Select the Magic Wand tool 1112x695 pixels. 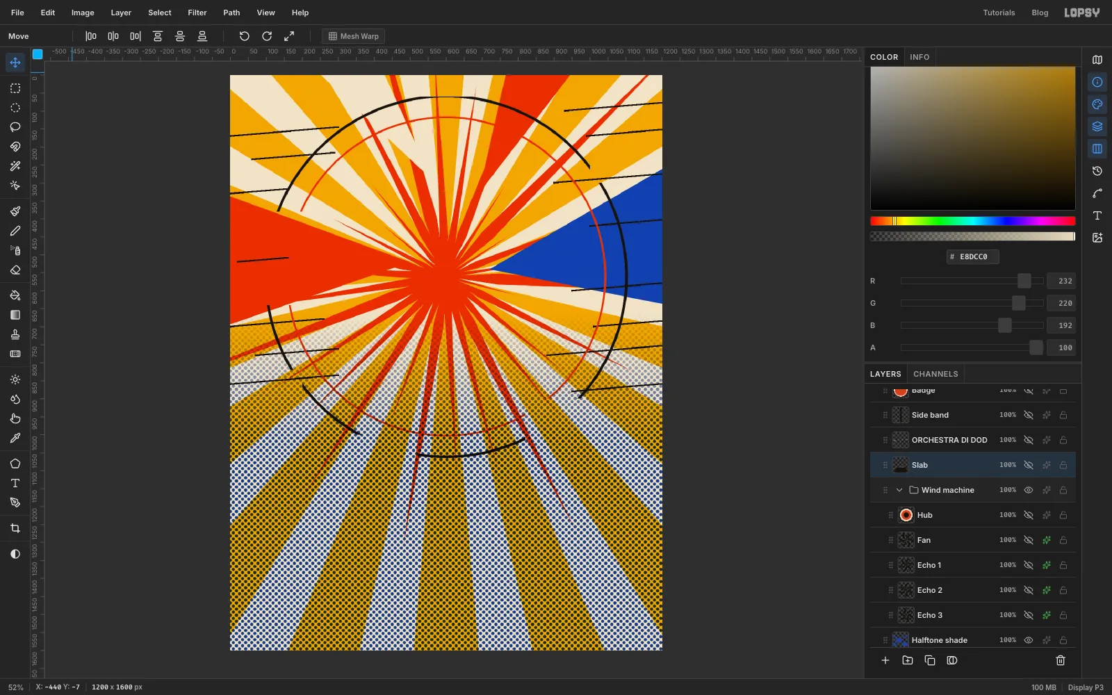15,166
